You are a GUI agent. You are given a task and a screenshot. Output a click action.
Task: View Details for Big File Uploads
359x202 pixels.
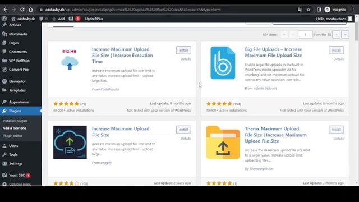coord(338,59)
